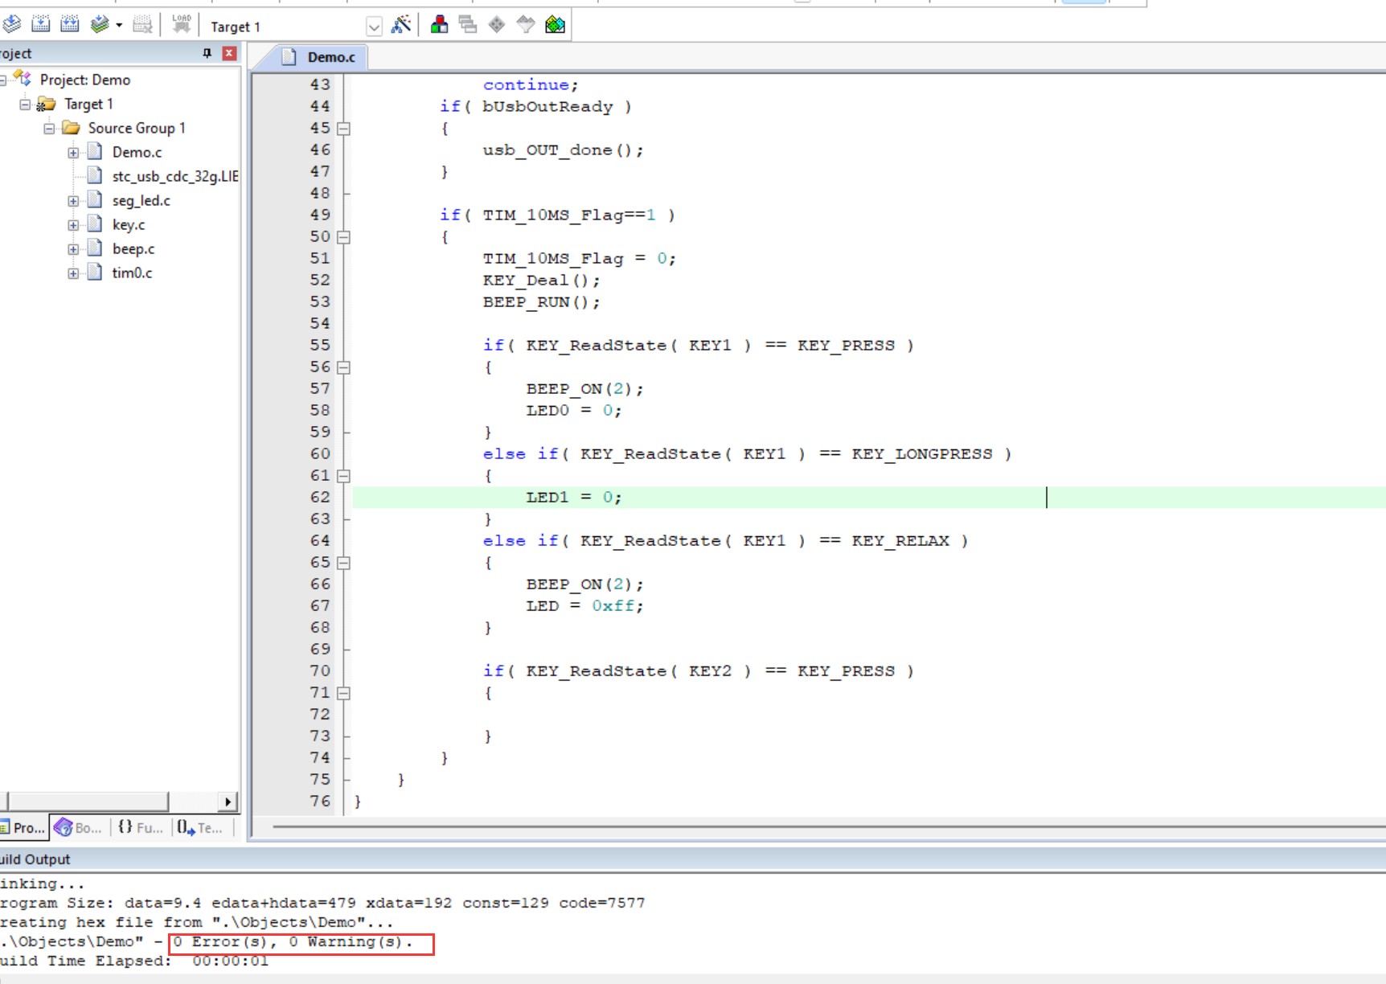This screenshot has width=1386, height=984.
Task: Click 'usb_OUT_done();' in the editor
Action: 563,150
